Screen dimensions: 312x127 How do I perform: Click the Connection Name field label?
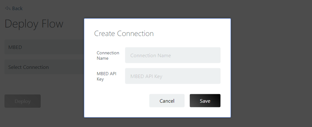(108, 55)
